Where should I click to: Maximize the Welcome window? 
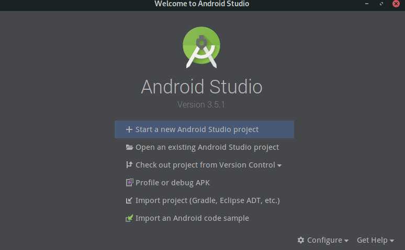(x=381, y=4)
